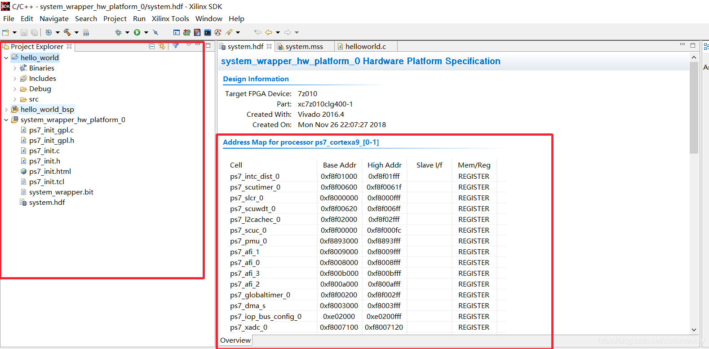709x349 pixels.
Task: Select system.hdf in Project Explorer tree
Action: 47,203
